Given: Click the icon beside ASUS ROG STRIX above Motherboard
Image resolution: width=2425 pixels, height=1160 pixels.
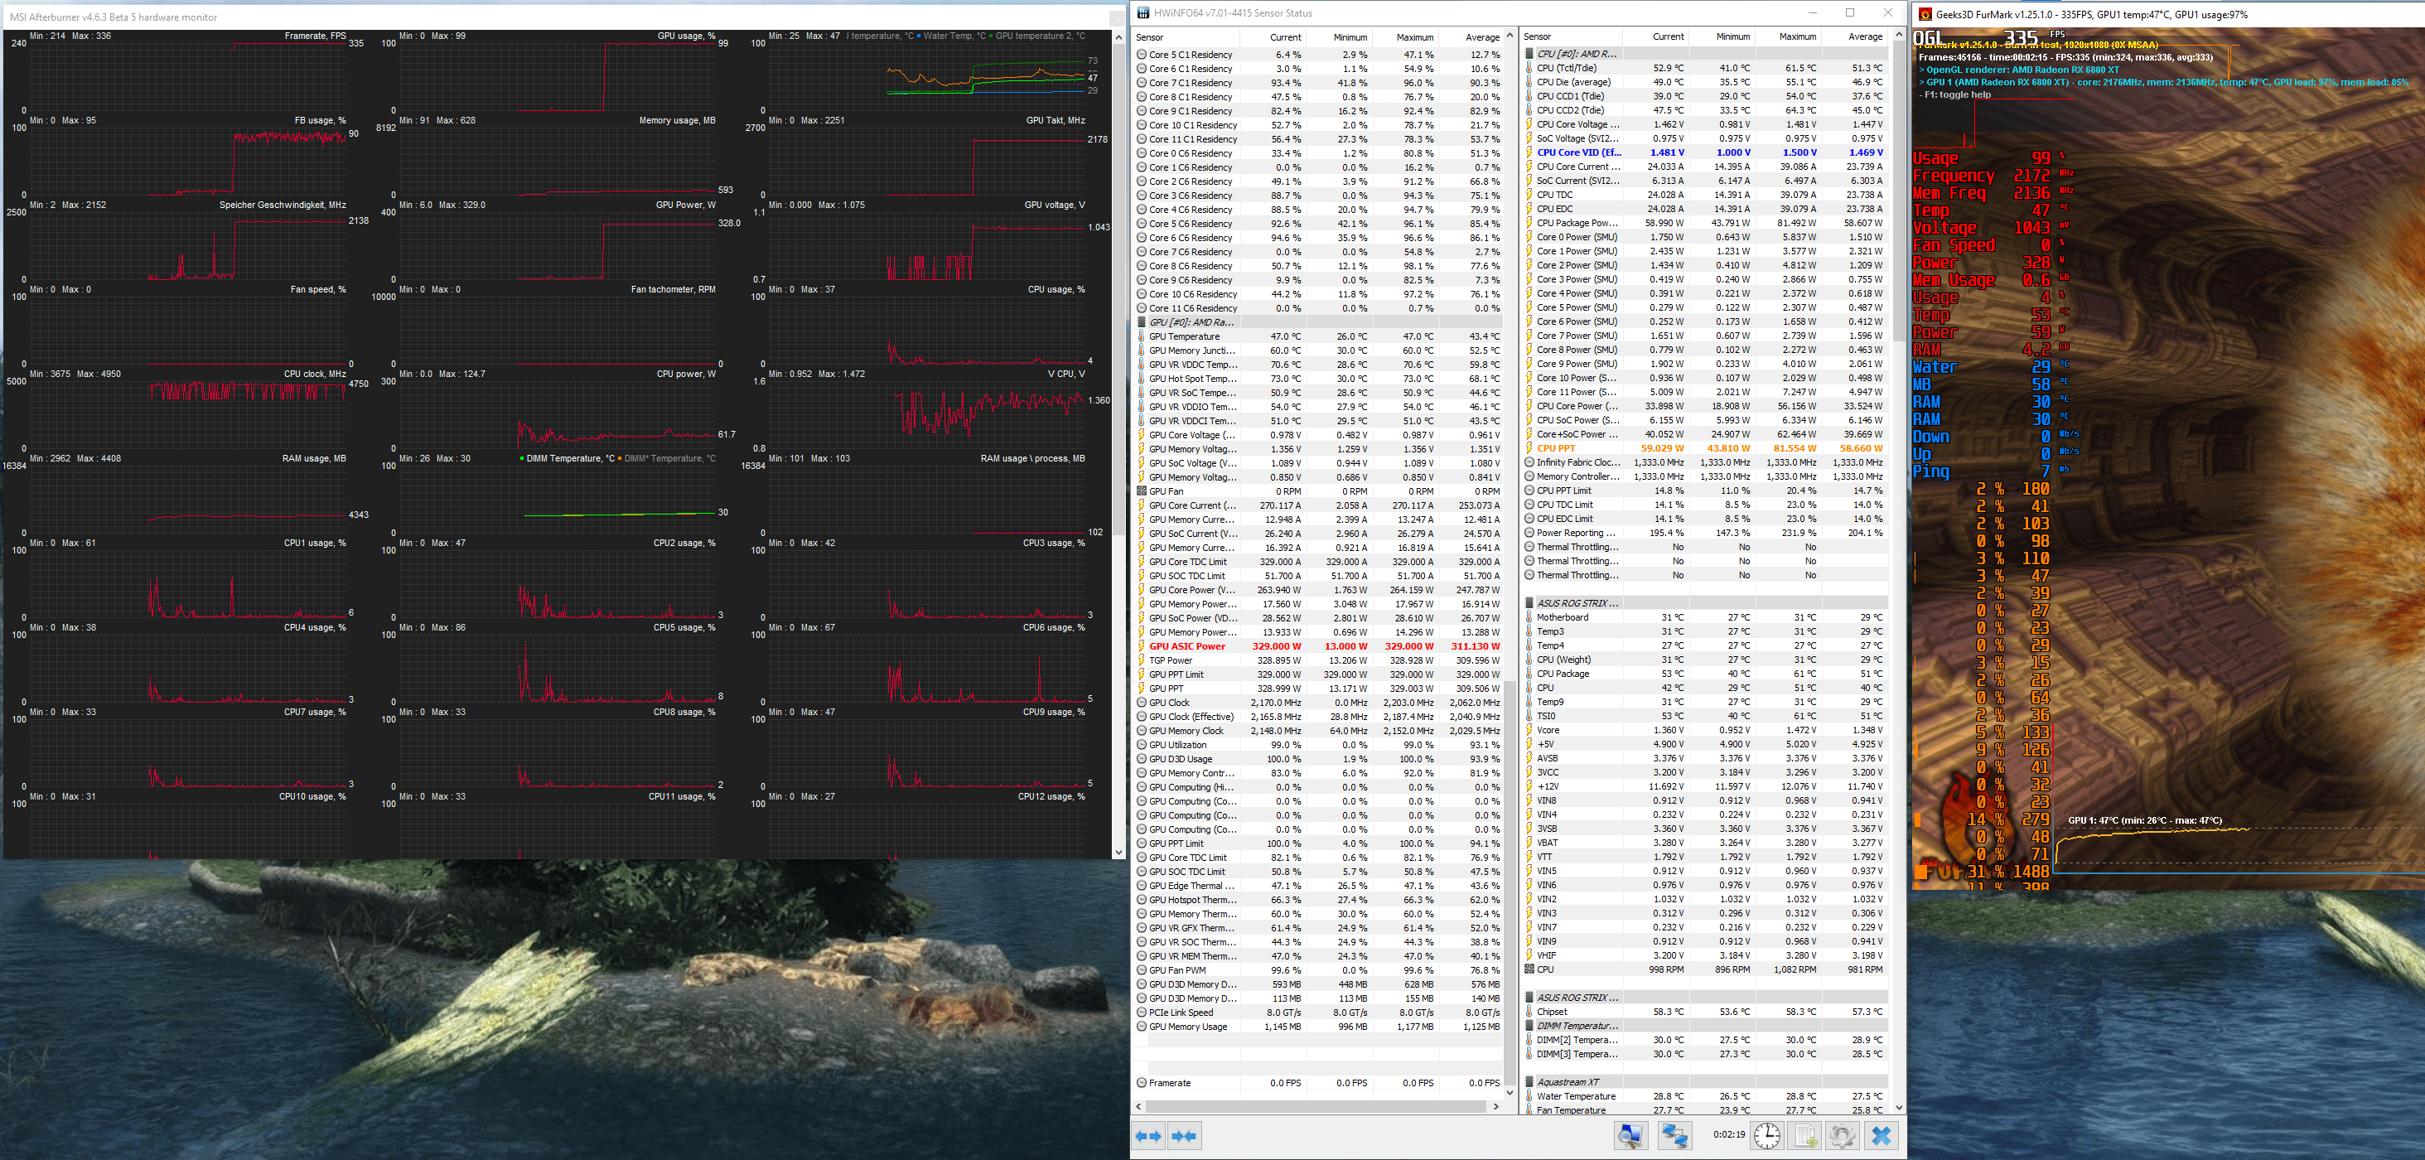Looking at the screenshot, I should point(1529,602).
